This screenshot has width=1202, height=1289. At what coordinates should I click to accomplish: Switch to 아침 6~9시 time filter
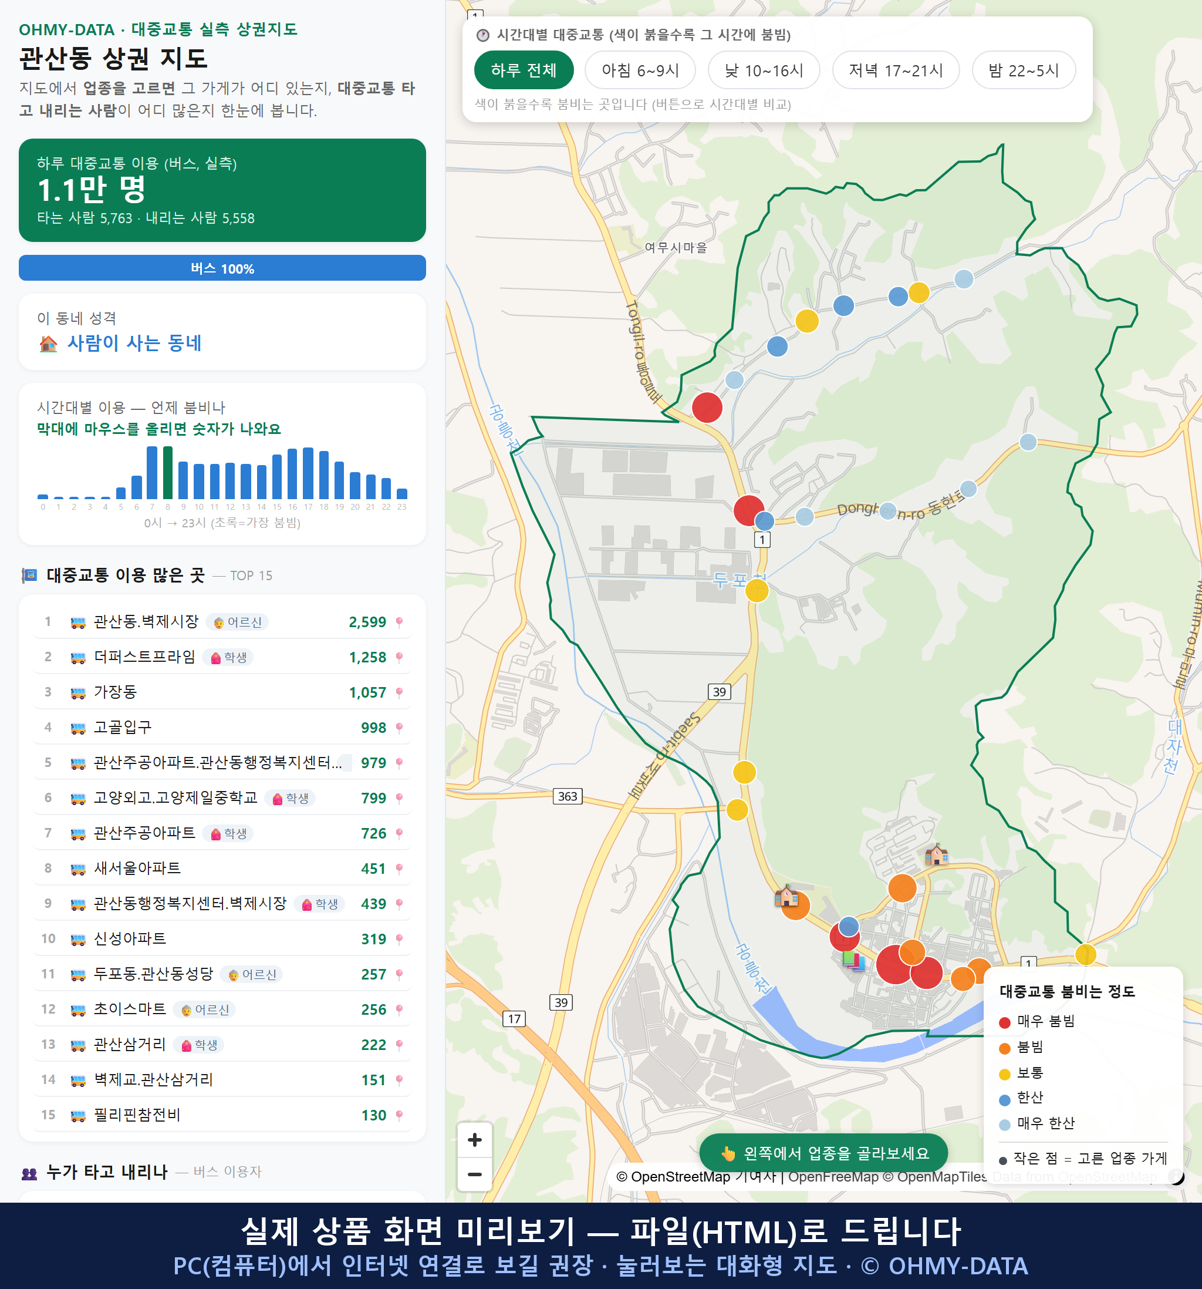640,70
